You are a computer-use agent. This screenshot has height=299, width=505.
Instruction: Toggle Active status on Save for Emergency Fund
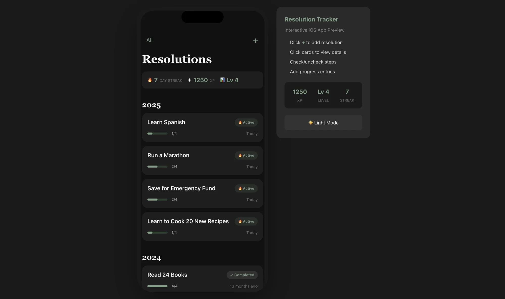coord(246,188)
